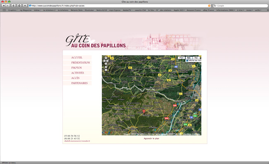Open the home page via house icon

19,6
